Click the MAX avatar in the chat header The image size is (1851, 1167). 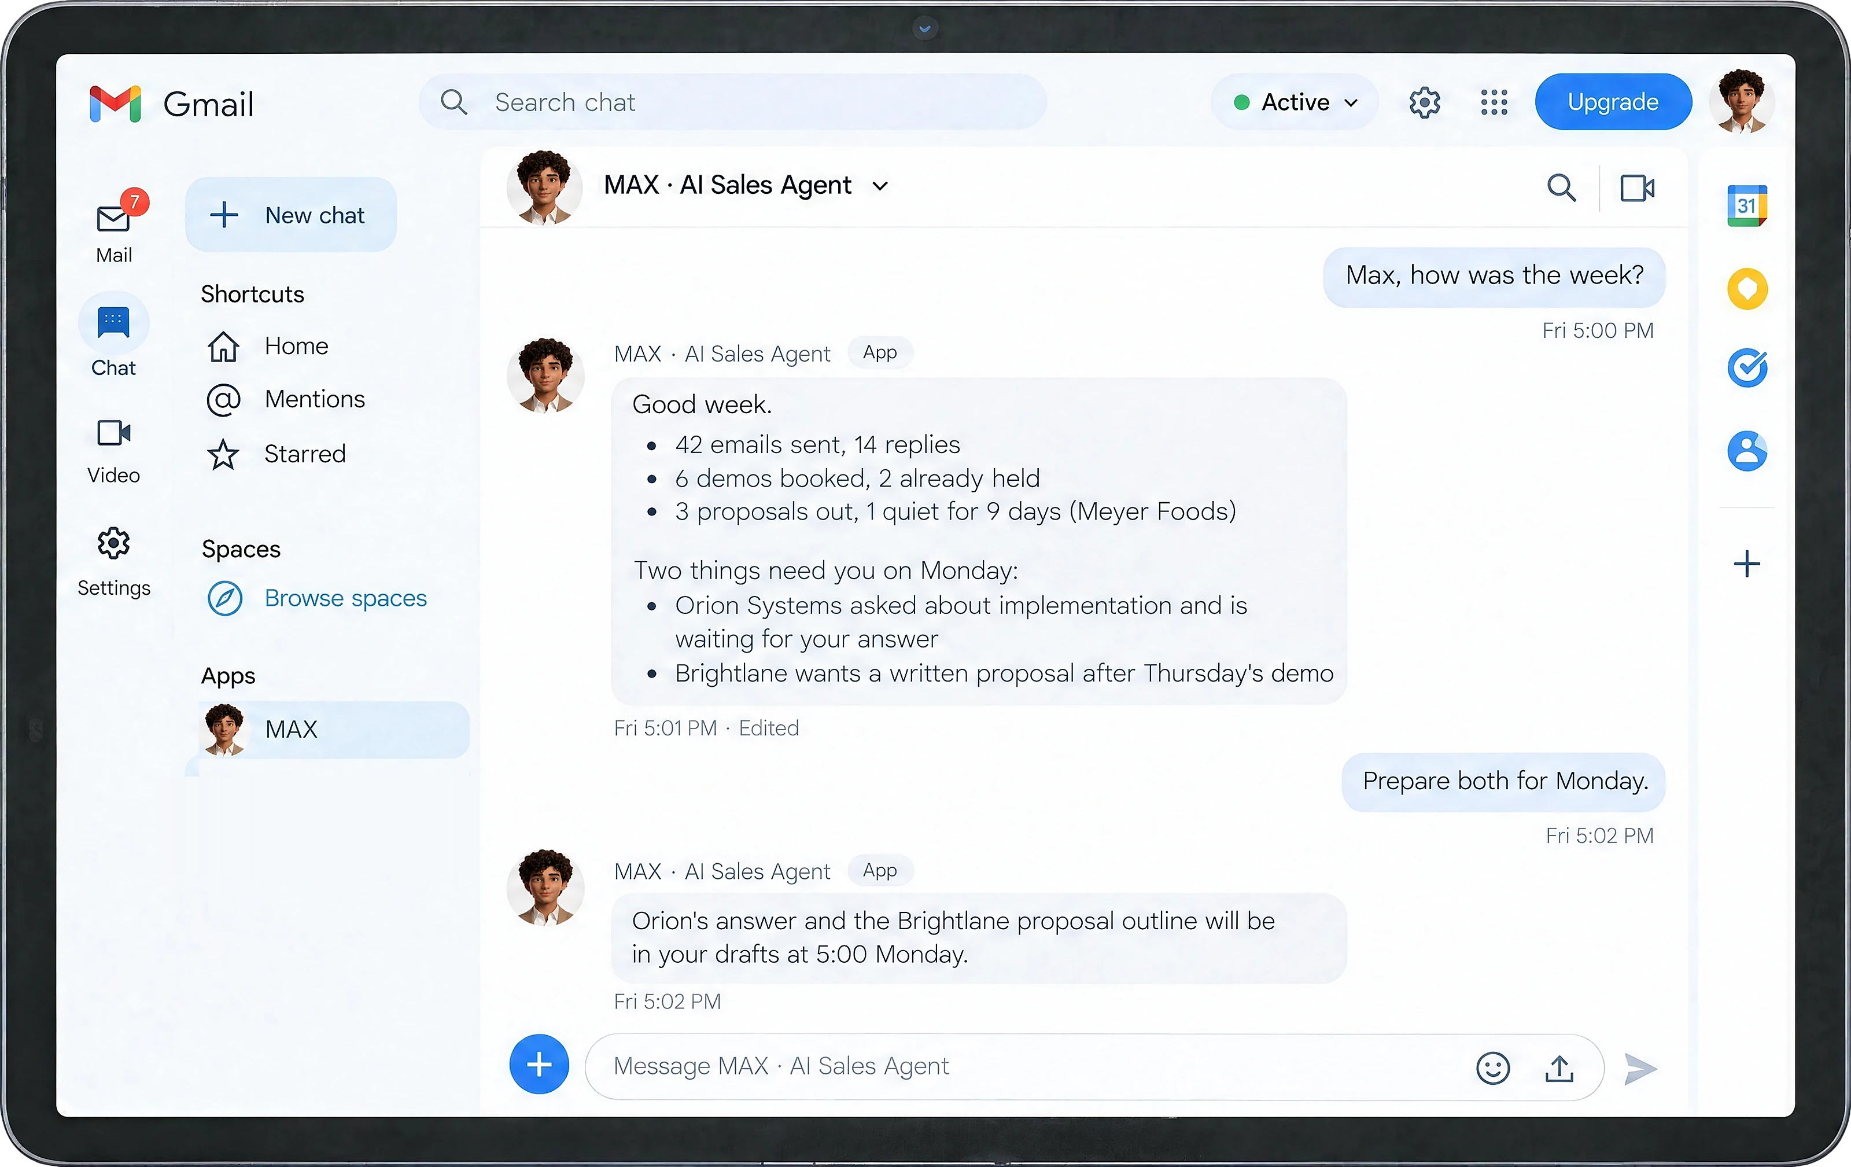544,187
